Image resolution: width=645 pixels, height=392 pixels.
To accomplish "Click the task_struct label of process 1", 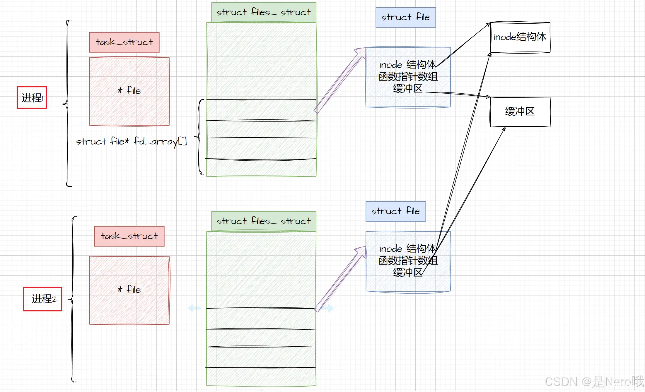I will pyautogui.click(x=124, y=42).
